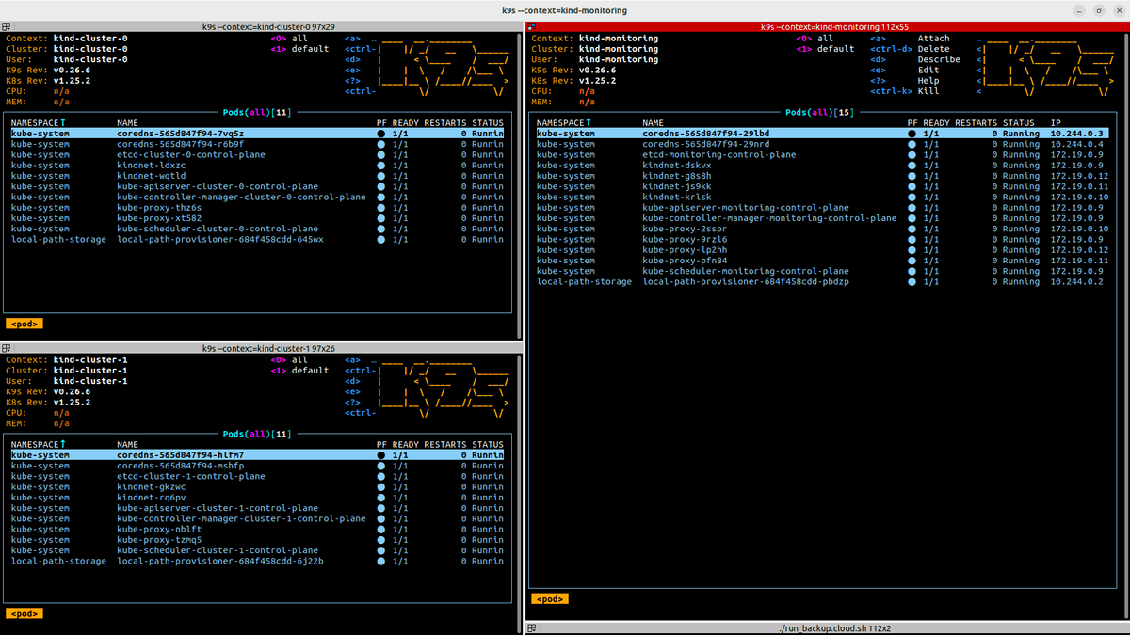Click the group icon on kind-cluster-1 pane title bar

(x=7, y=348)
